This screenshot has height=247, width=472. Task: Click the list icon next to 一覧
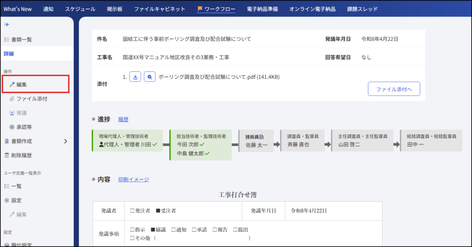click(x=6, y=186)
